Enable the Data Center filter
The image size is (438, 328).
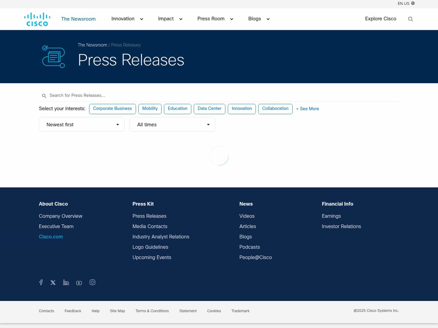(209, 109)
